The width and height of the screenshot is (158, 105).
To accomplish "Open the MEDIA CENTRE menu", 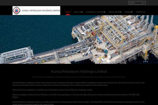I will (x=114, y=12).
